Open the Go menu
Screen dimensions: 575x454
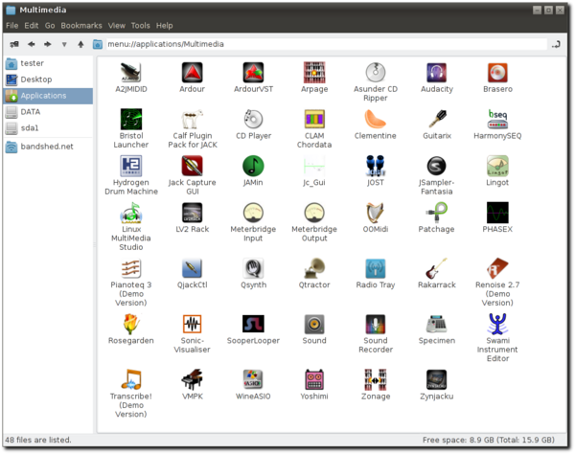(50, 26)
